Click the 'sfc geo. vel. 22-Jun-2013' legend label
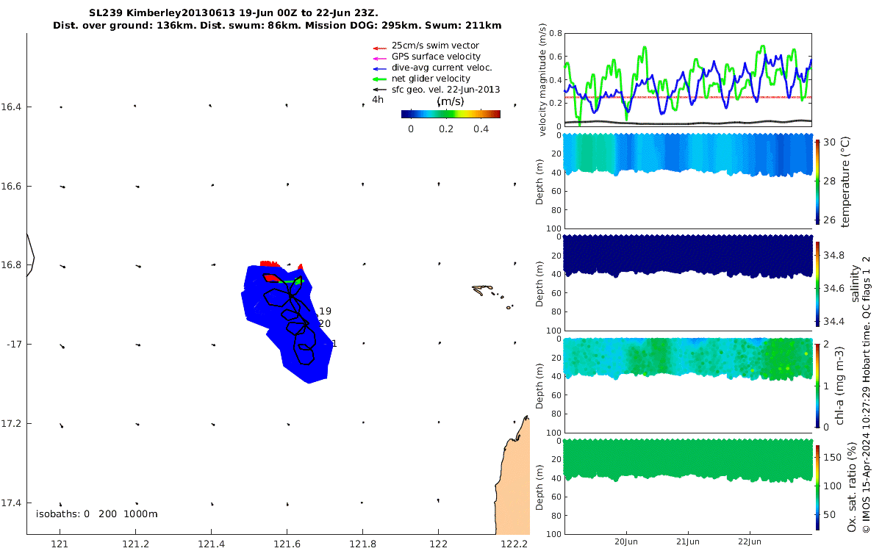Screen dimensions: 882x551 445,90
